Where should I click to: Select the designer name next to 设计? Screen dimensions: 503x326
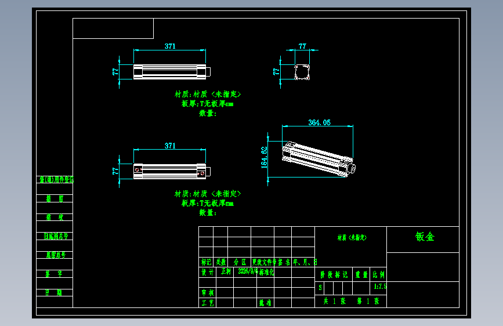[226, 271]
